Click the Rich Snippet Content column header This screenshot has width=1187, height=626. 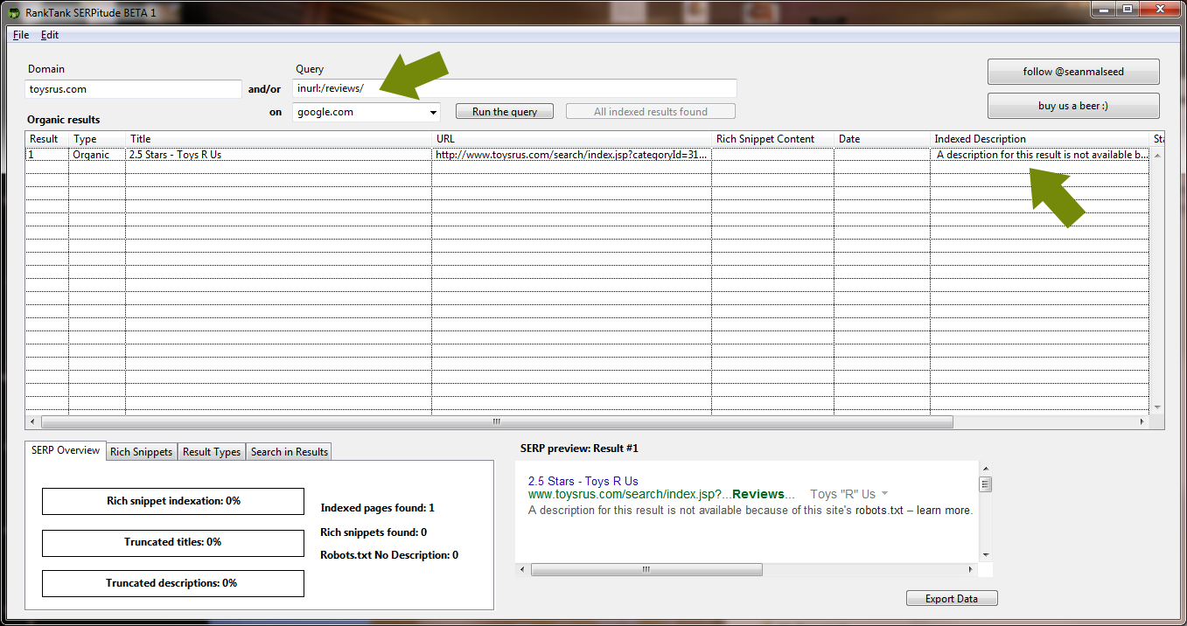[x=773, y=139]
